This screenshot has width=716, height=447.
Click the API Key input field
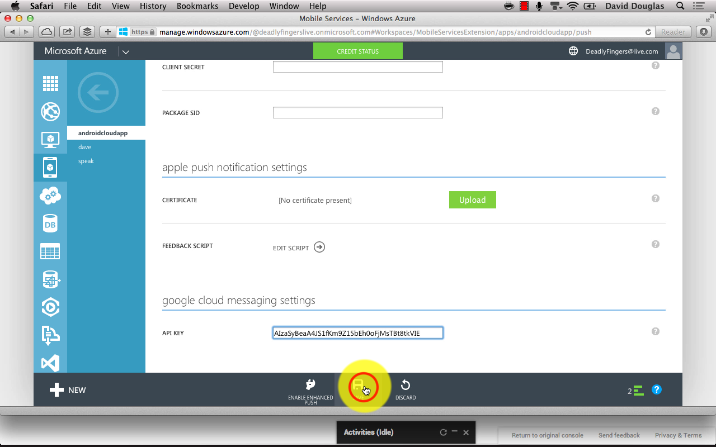[x=358, y=333]
